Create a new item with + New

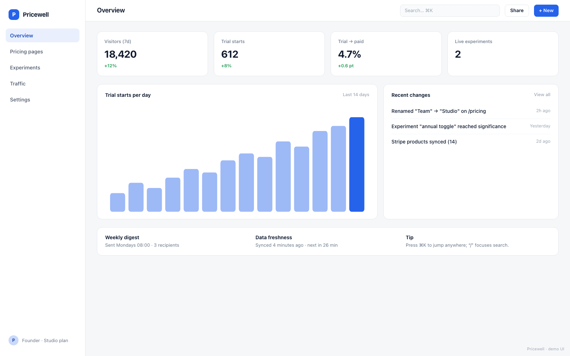[546, 11]
